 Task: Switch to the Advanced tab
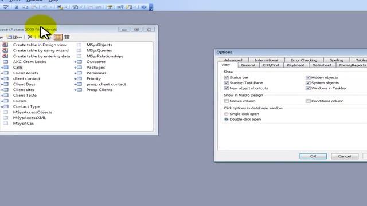point(233,60)
